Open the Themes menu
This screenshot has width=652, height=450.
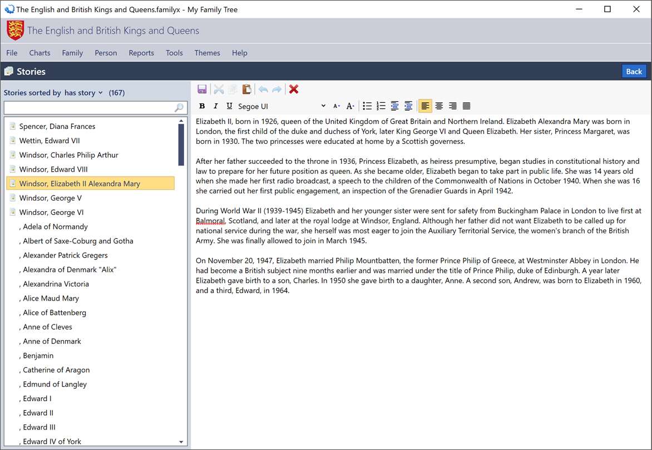[x=207, y=53]
